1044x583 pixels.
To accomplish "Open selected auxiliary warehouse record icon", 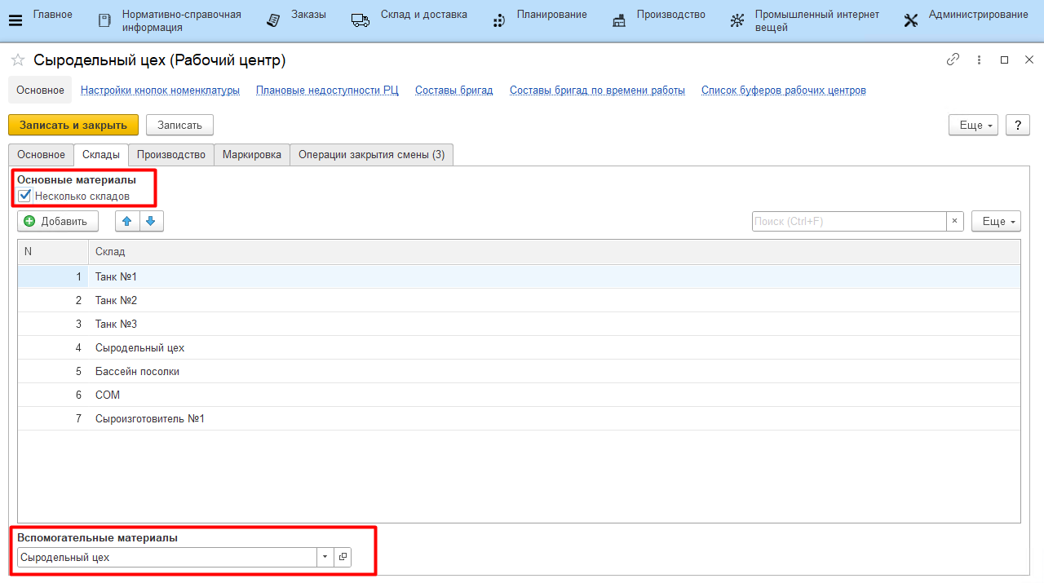I will click(343, 557).
